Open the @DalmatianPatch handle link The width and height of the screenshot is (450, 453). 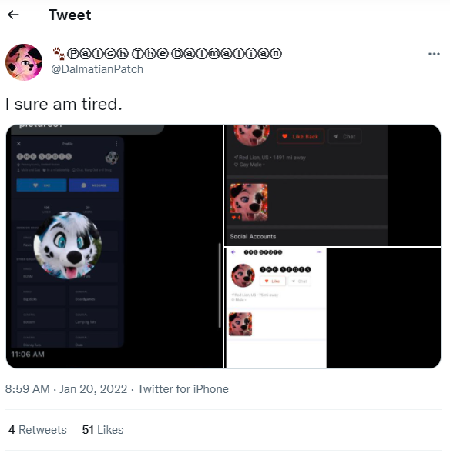[x=97, y=69]
